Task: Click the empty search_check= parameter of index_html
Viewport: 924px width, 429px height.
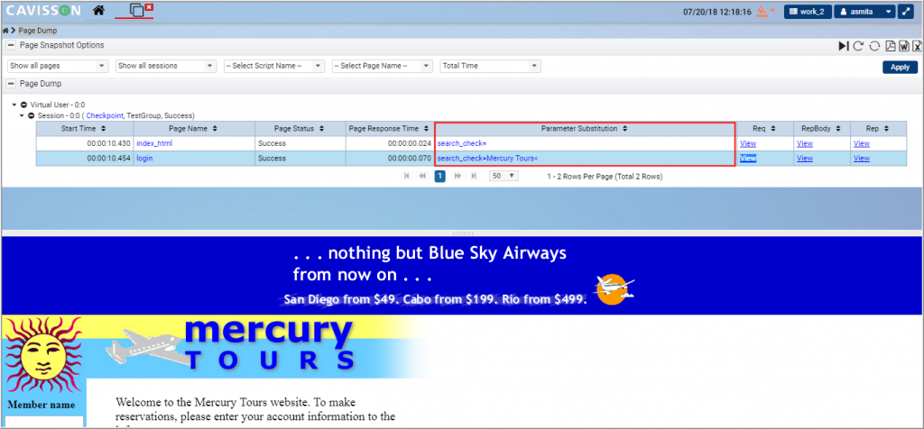Action: coord(462,143)
